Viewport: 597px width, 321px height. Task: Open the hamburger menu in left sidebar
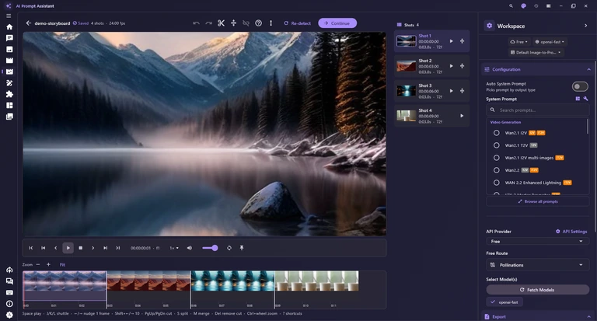(9, 16)
